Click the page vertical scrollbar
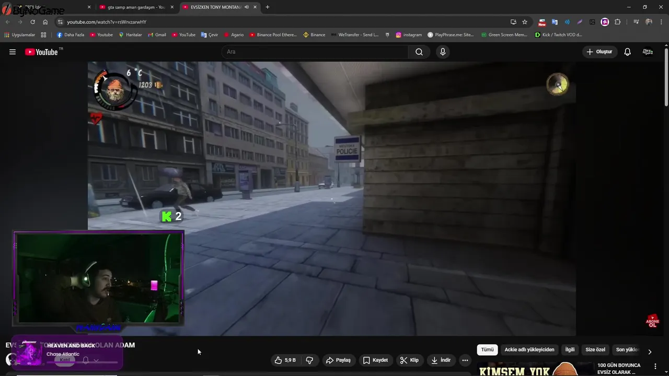The height and width of the screenshot is (376, 669). pos(666,77)
